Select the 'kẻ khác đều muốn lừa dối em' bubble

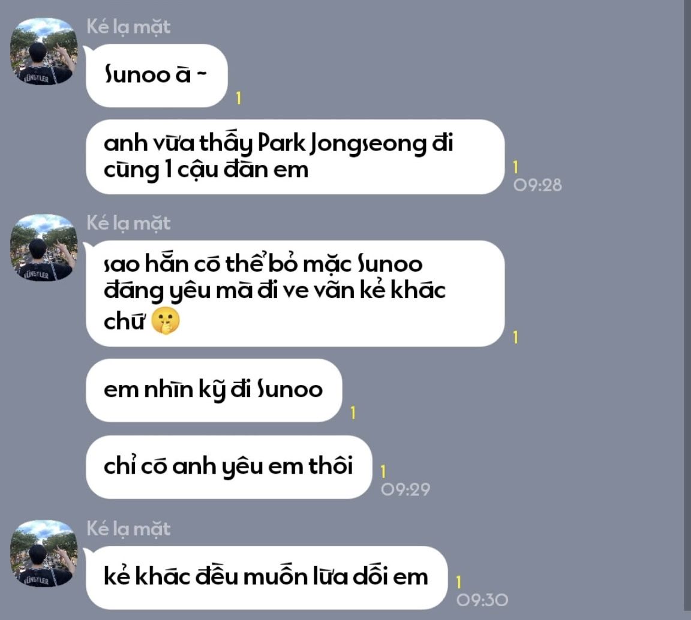(x=266, y=577)
